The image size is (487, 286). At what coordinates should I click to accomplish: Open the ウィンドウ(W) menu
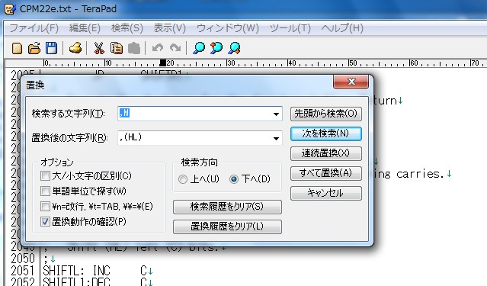point(228,28)
